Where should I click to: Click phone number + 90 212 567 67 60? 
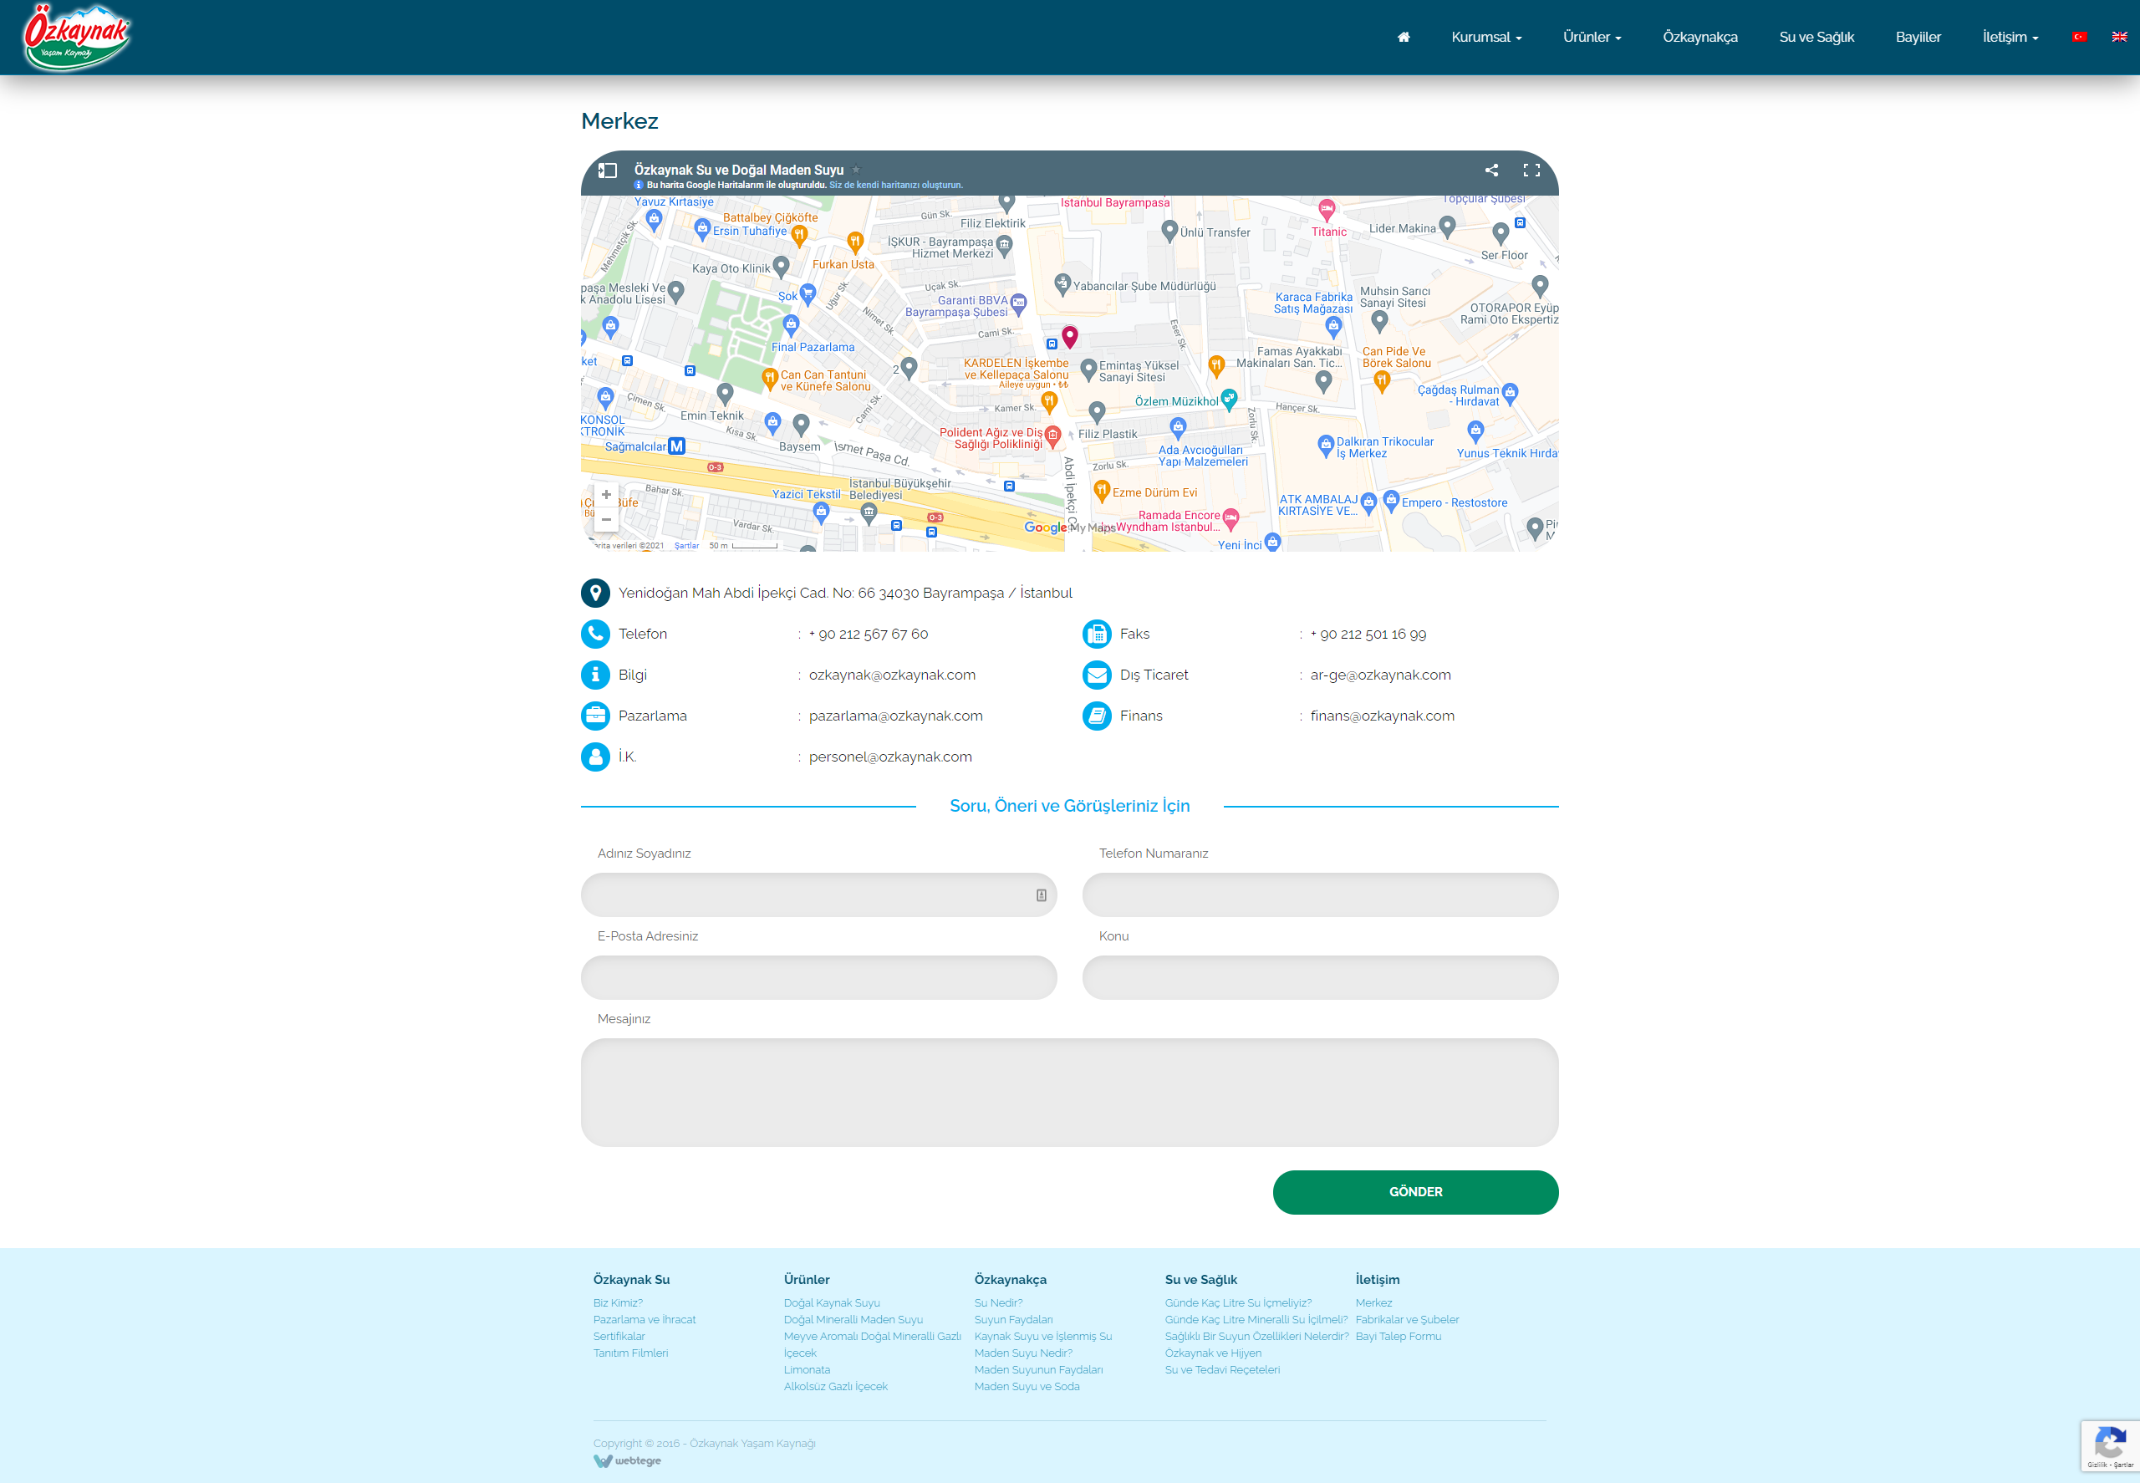pyautogui.click(x=869, y=634)
